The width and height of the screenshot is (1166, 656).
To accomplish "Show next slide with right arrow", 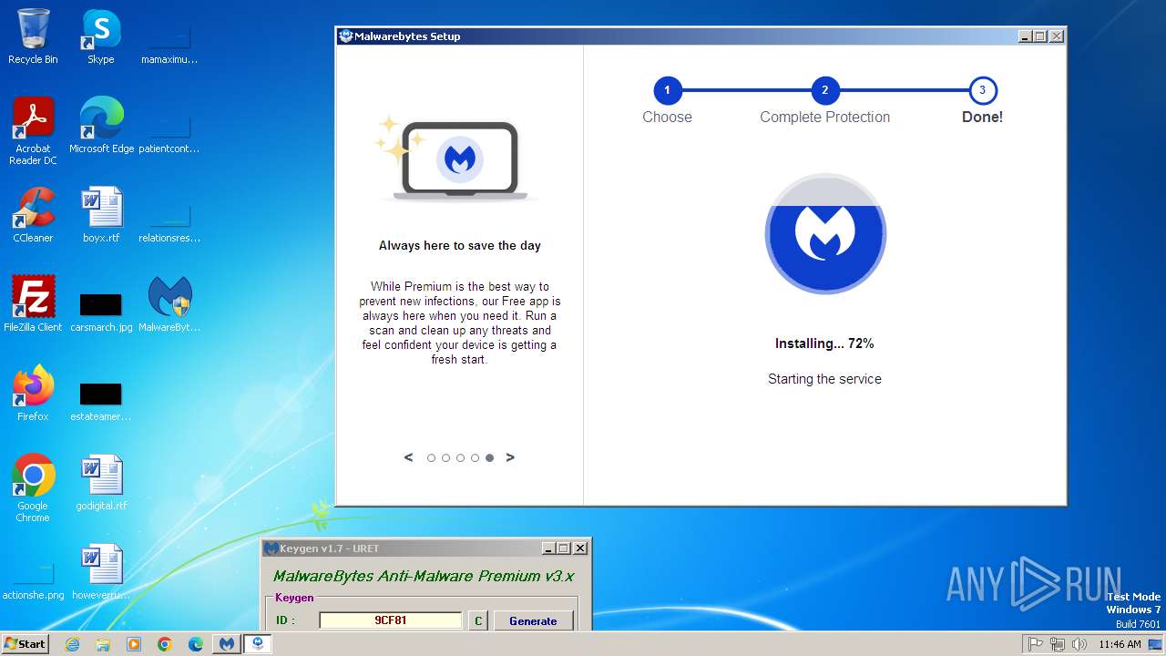I will pyautogui.click(x=510, y=457).
